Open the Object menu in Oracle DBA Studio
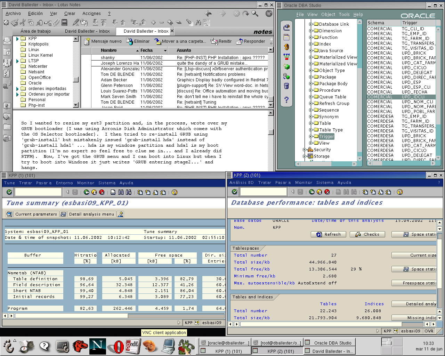Image resolution: width=445 pixels, height=356 pixels. [x=328, y=15]
